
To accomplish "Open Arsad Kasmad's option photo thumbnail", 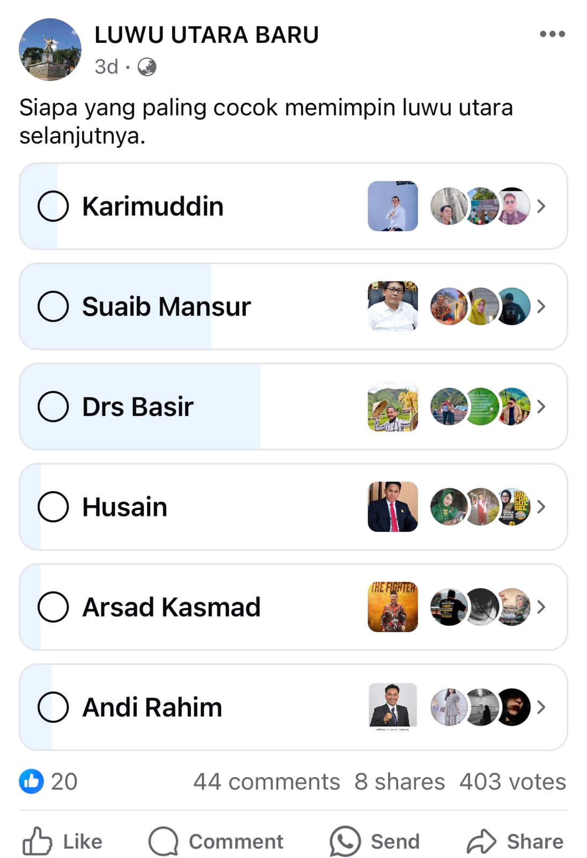I will tap(393, 607).
